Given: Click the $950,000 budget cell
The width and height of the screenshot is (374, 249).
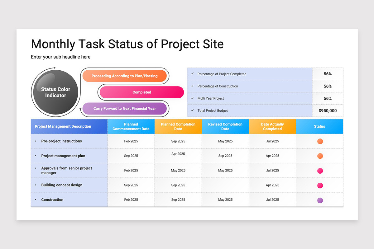Looking at the screenshot, I should pyautogui.click(x=328, y=110).
